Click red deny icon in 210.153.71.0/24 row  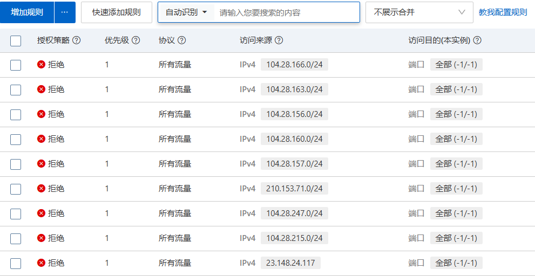(41, 189)
